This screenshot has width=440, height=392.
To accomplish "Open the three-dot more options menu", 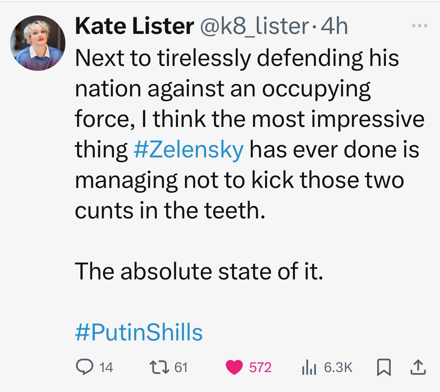I will (419, 26).
